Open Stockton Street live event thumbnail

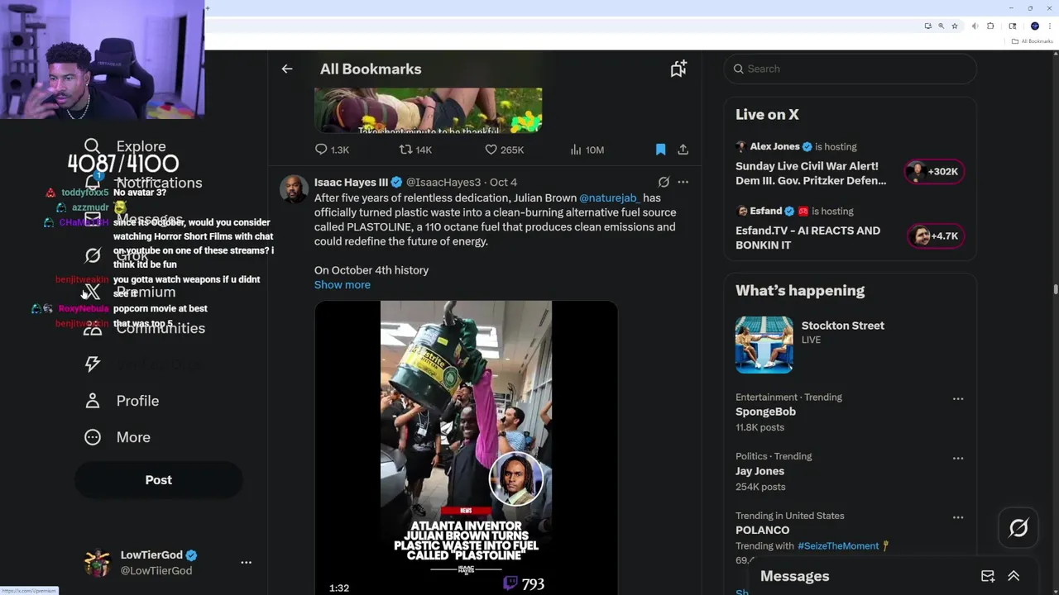pos(764,345)
